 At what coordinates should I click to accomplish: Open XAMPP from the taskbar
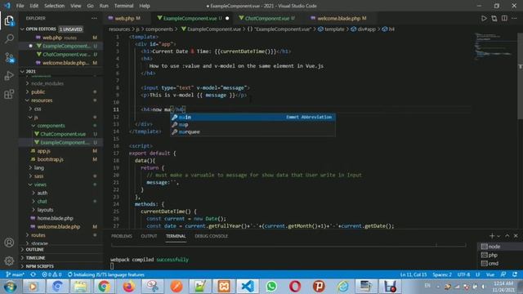pos(224,287)
